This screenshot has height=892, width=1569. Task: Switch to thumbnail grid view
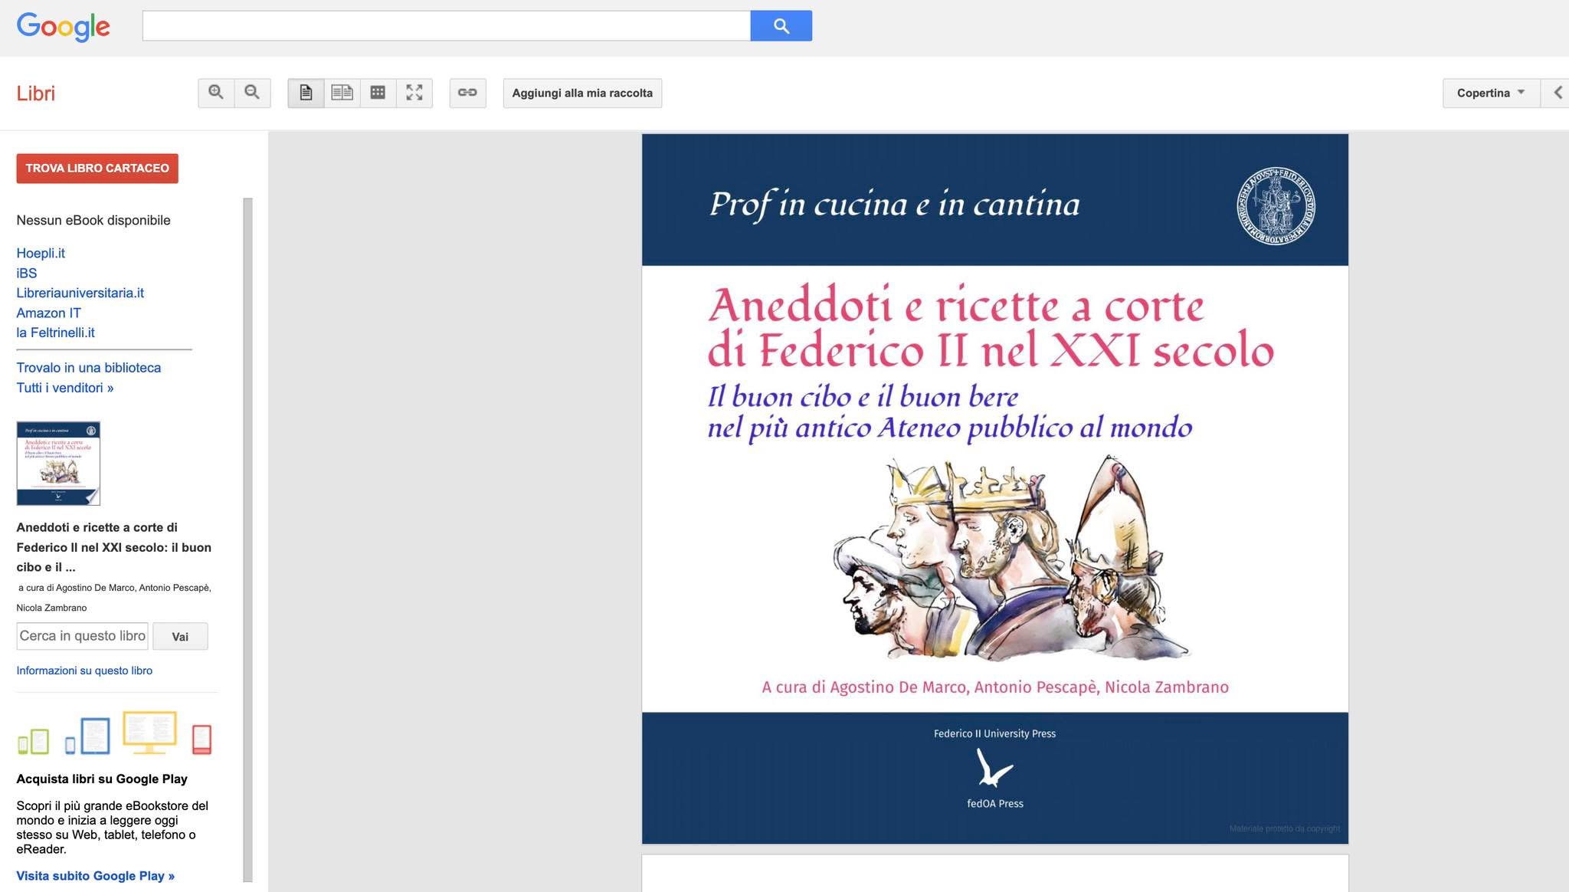click(x=378, y=93)
